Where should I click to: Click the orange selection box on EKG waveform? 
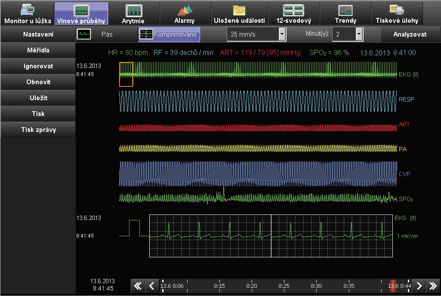click(126, 74)
